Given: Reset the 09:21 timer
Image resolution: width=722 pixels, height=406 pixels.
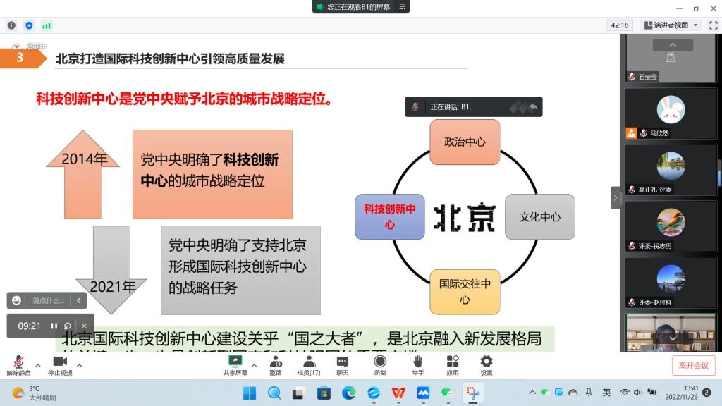Looking at the screenshot, I should click(x=68, y=326).
